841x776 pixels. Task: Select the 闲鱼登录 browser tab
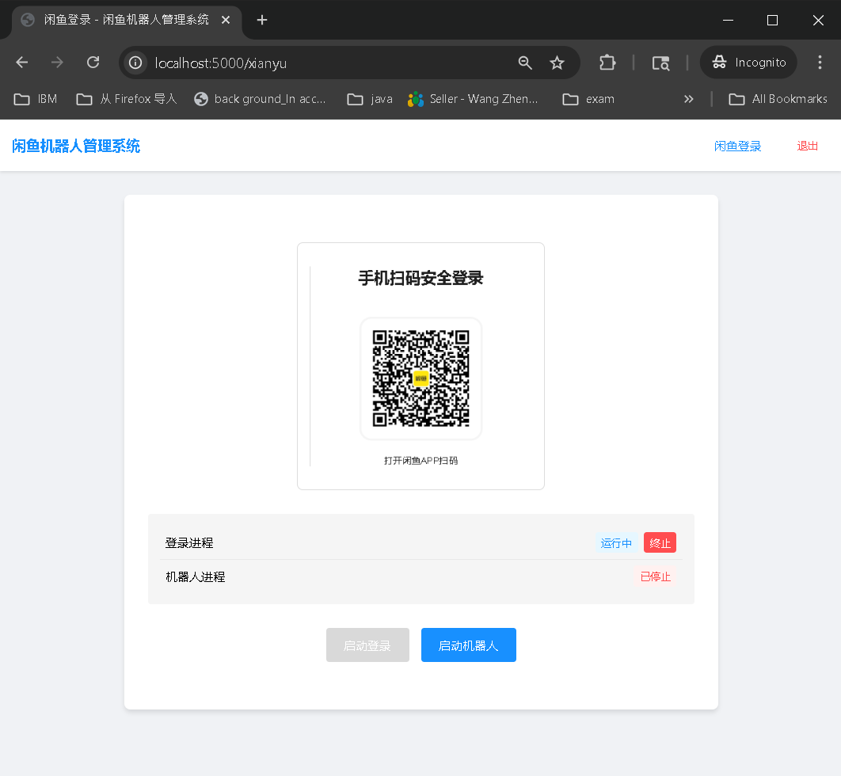119,21
